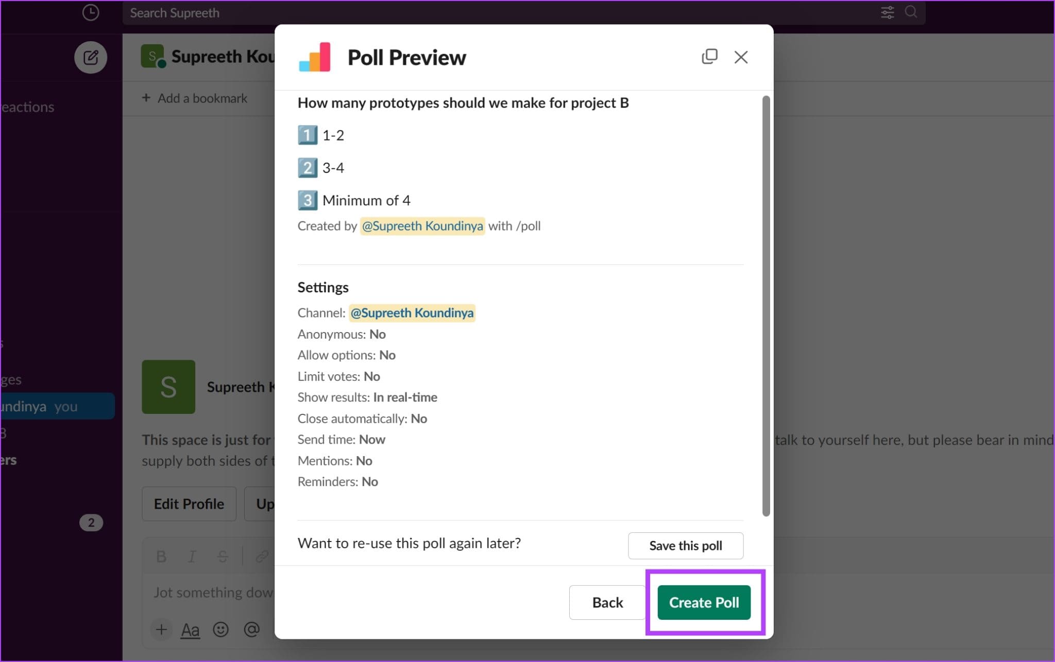Click @Supreeth Koundinya mention after Created by

(422, 226)
